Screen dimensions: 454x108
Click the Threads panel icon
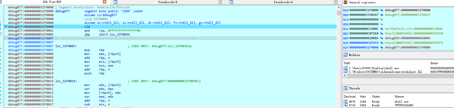click(345, 88)
